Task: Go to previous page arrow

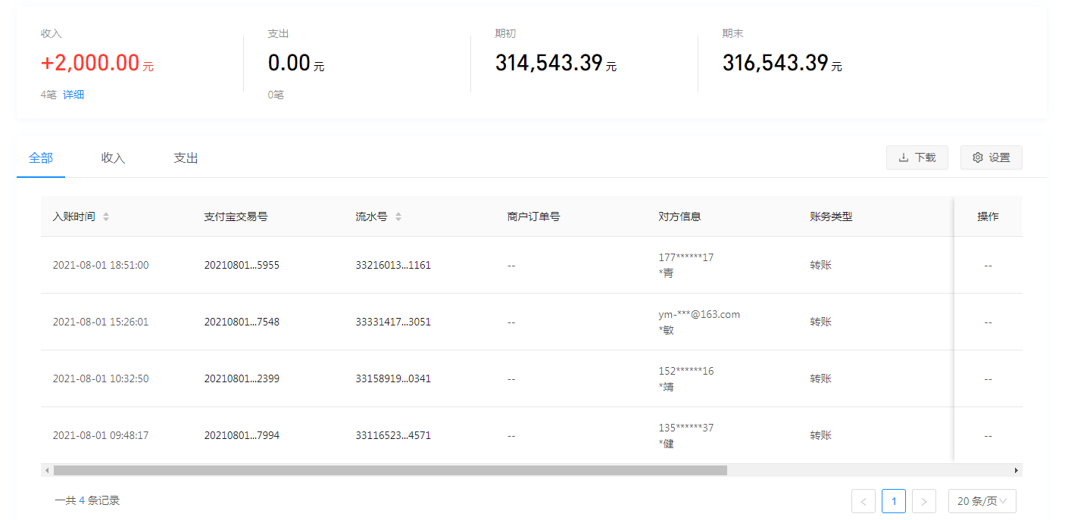Action: click(864, 501)
